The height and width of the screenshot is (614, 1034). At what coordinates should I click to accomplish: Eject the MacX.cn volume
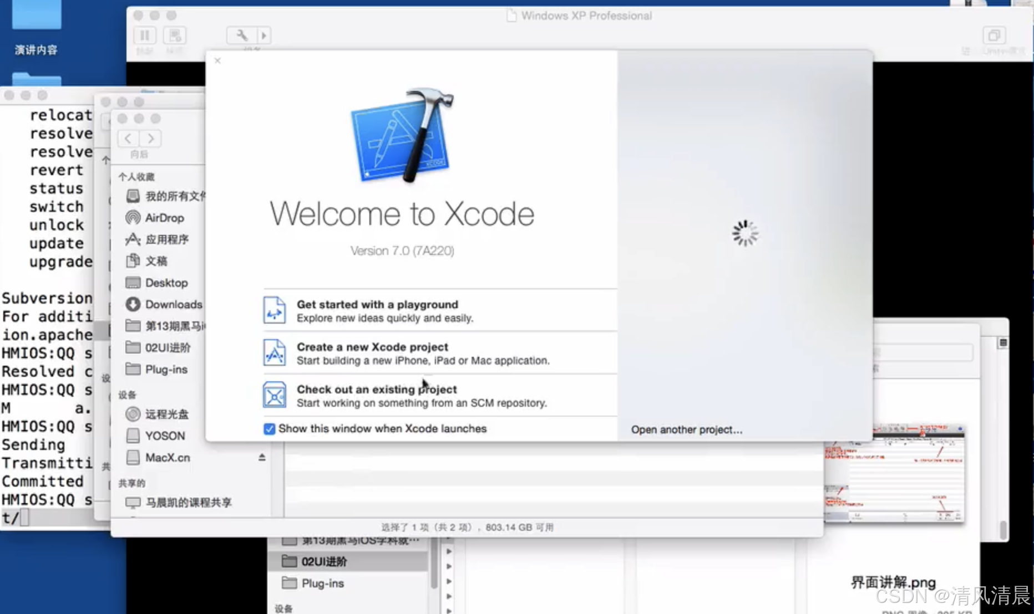pyautogui.click(x=262, y=457)
